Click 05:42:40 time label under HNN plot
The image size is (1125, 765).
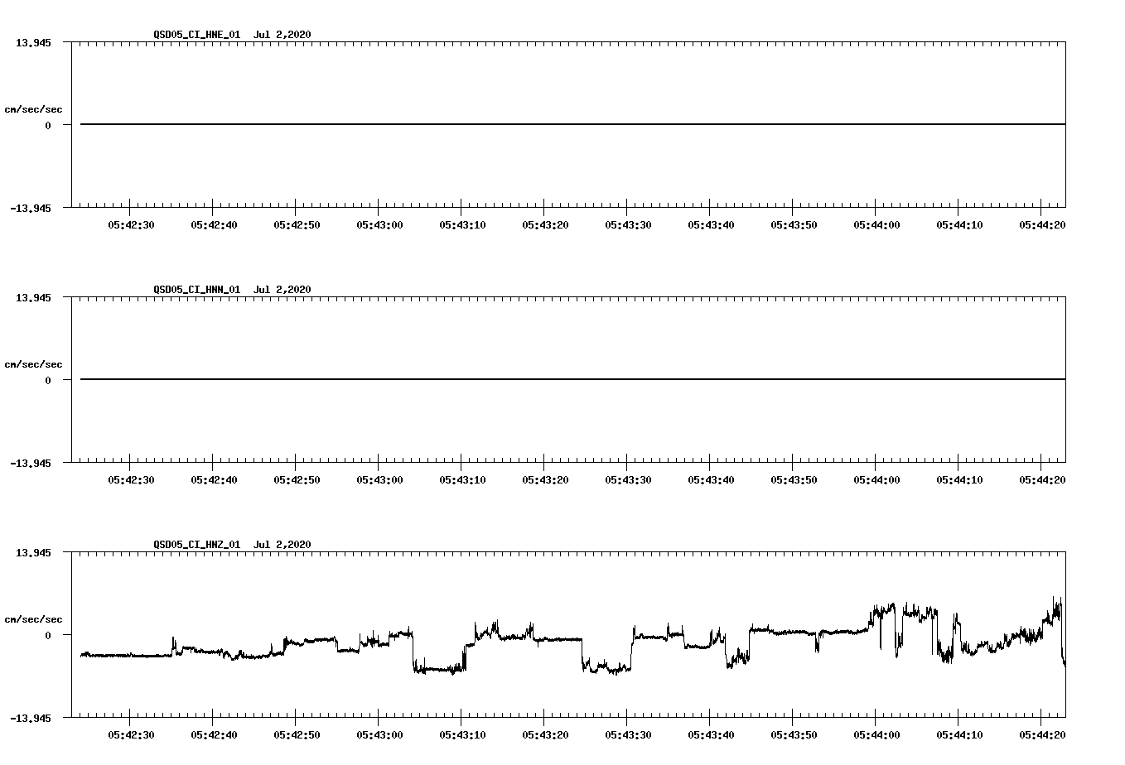tap(214, 479)
